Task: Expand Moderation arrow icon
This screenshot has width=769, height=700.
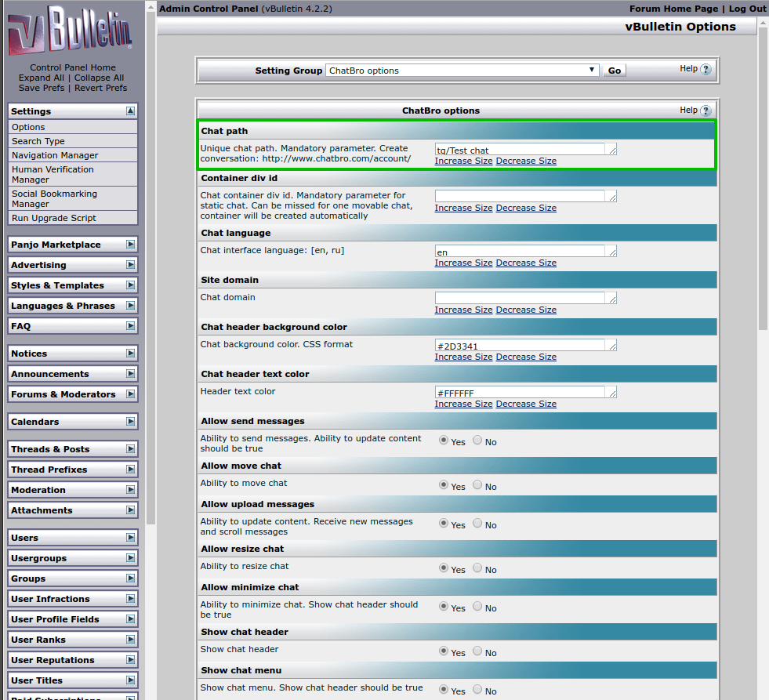Action: tap(130, 490)
